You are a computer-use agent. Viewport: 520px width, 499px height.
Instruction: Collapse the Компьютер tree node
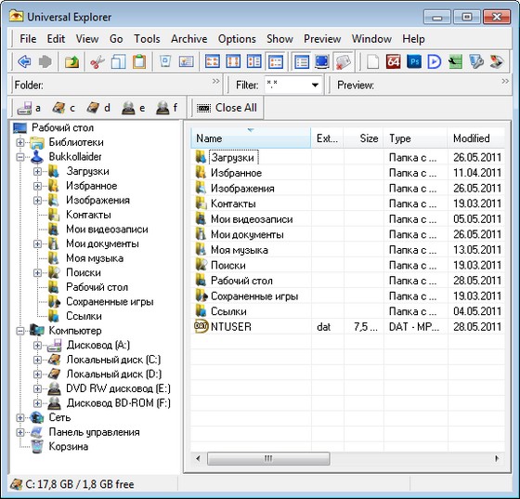tap(20, 331)
